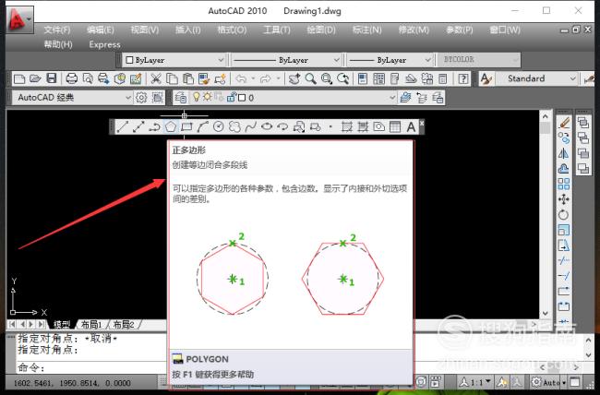Viewport: 600px width, 395px height.
Task: Select the Revision Cloud tool
Action: (234, 126)
